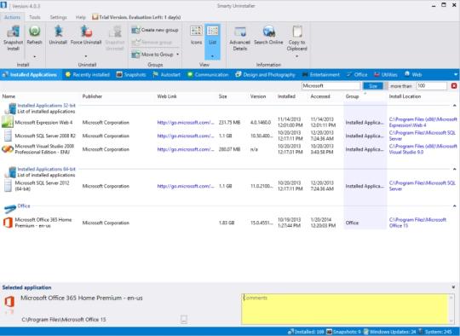The width and height of the screenshot is (460, 336).
Task: Open SQL Server 2008 R2 web link
Action: click(186, 136)
